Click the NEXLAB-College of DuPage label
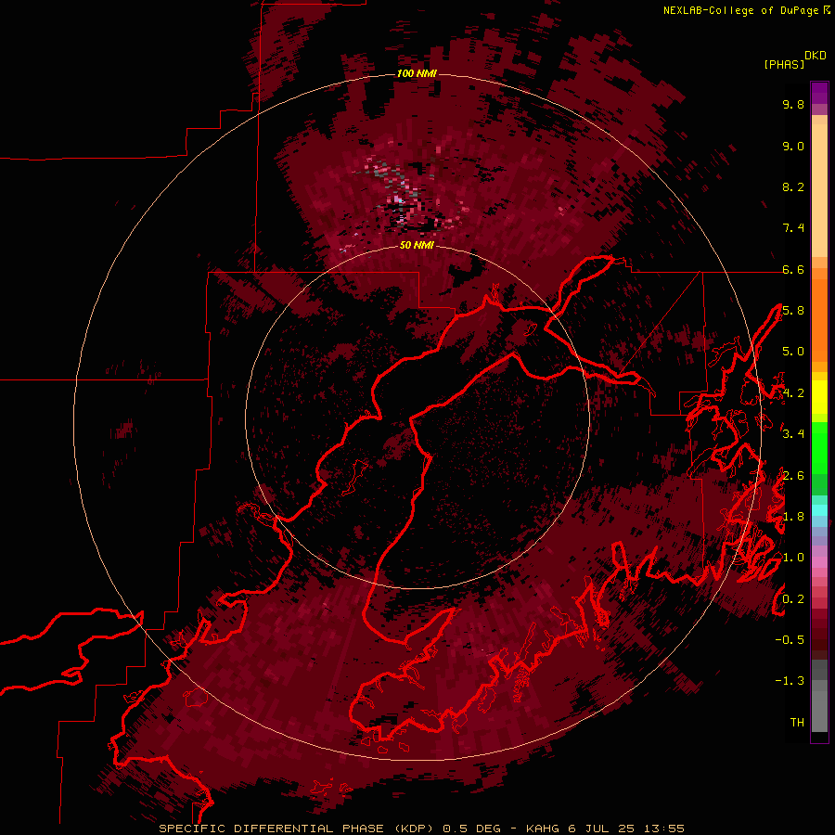Screen dimensions: 835x835 pos(740,10)
